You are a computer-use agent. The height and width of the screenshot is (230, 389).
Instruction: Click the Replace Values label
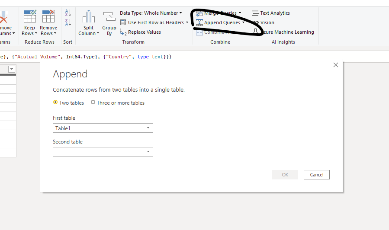click(145, 32)
